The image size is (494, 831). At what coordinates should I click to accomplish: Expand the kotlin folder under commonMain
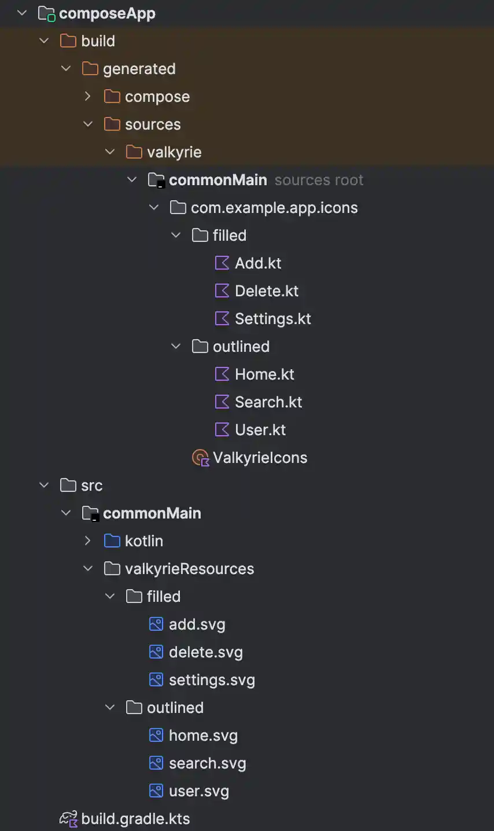[88, 541]
